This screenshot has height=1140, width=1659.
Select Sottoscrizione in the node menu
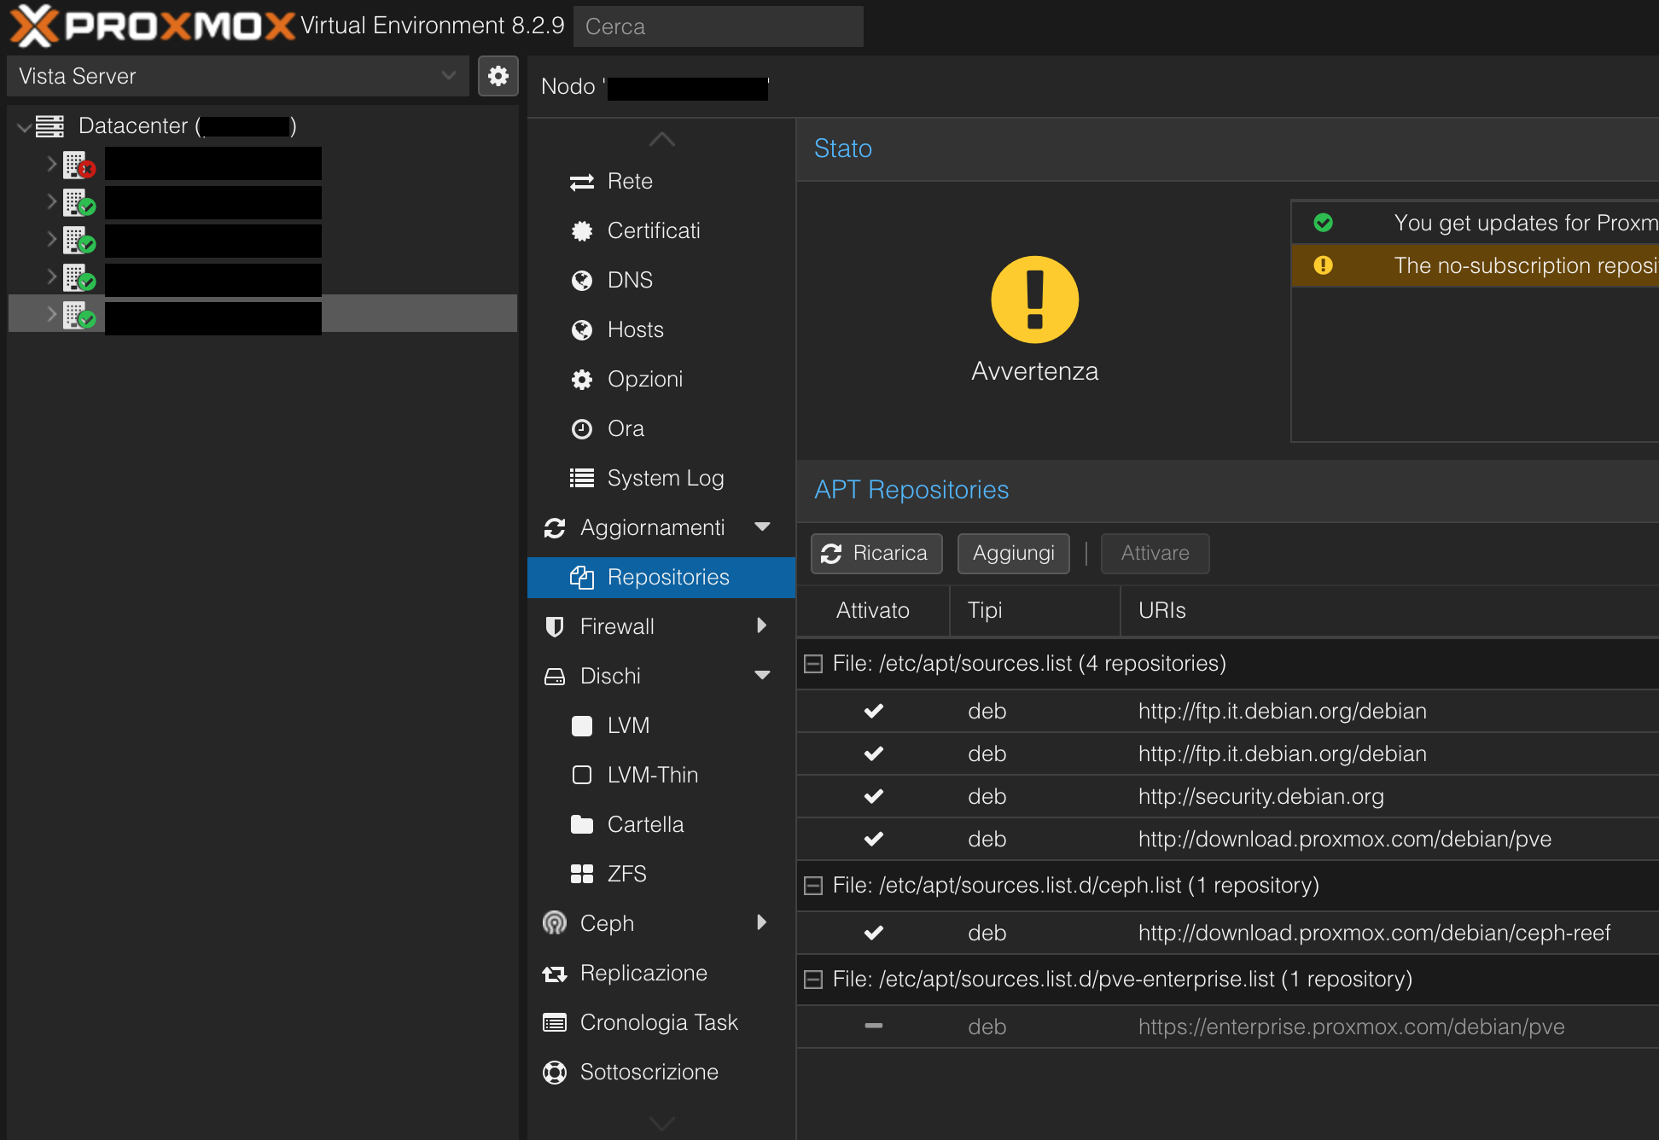pos(649,1072)
